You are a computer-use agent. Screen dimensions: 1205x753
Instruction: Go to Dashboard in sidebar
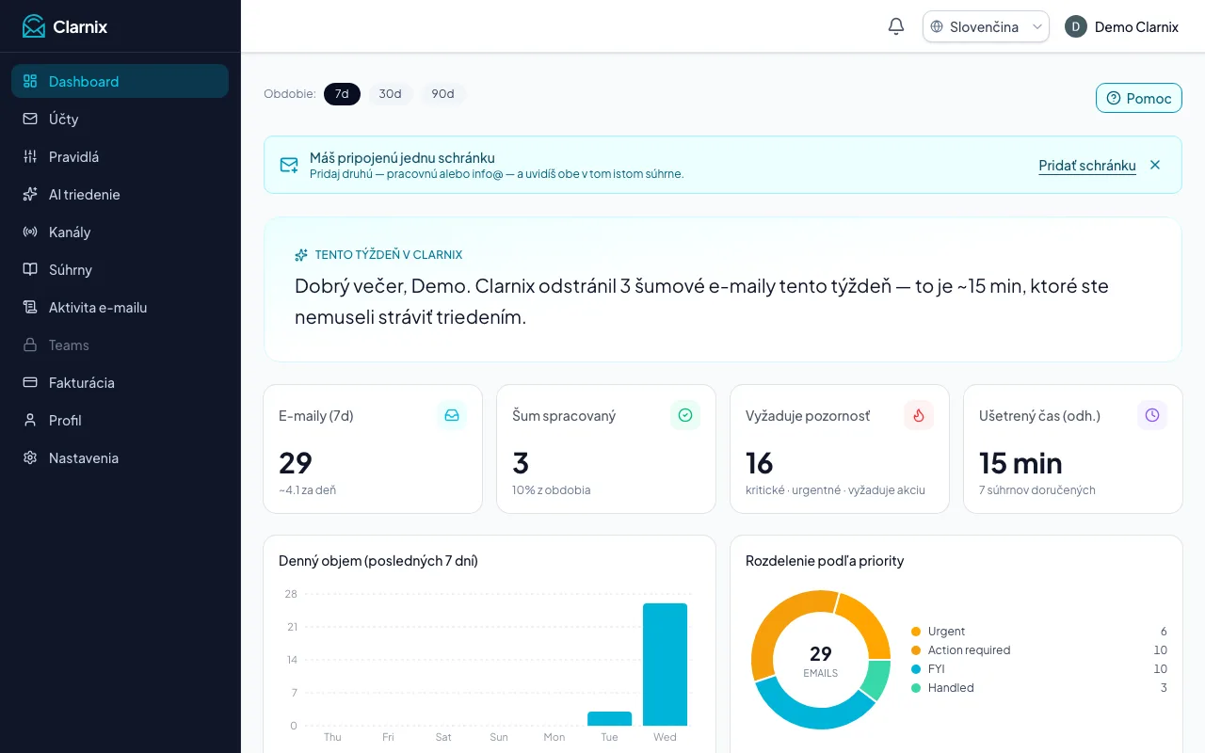(x=120, y=81)
